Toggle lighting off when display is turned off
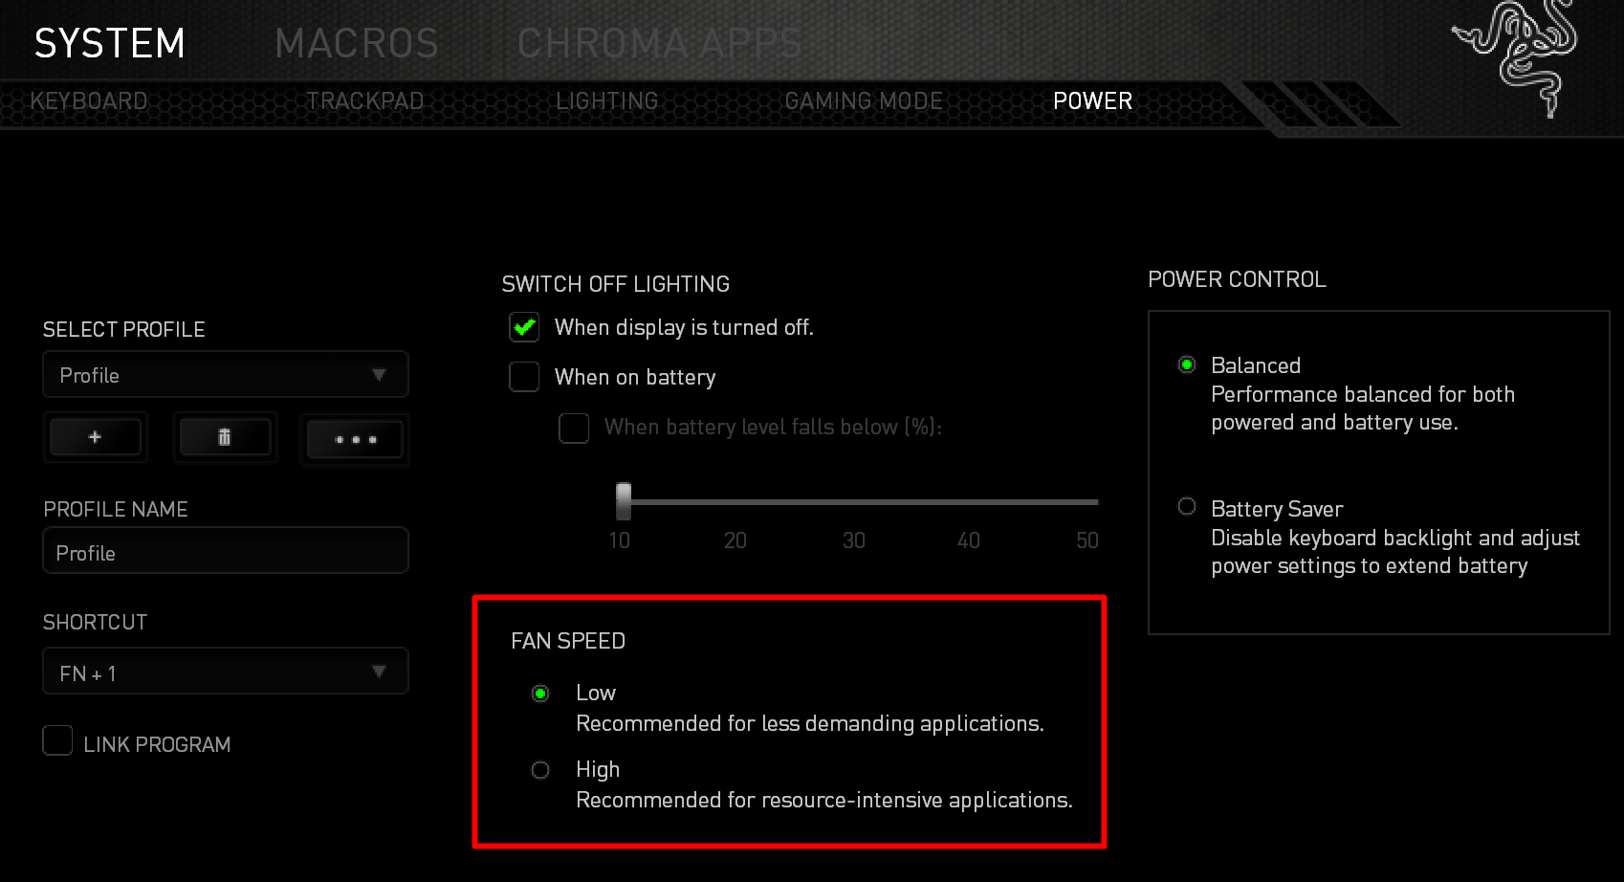 [524, 327]
